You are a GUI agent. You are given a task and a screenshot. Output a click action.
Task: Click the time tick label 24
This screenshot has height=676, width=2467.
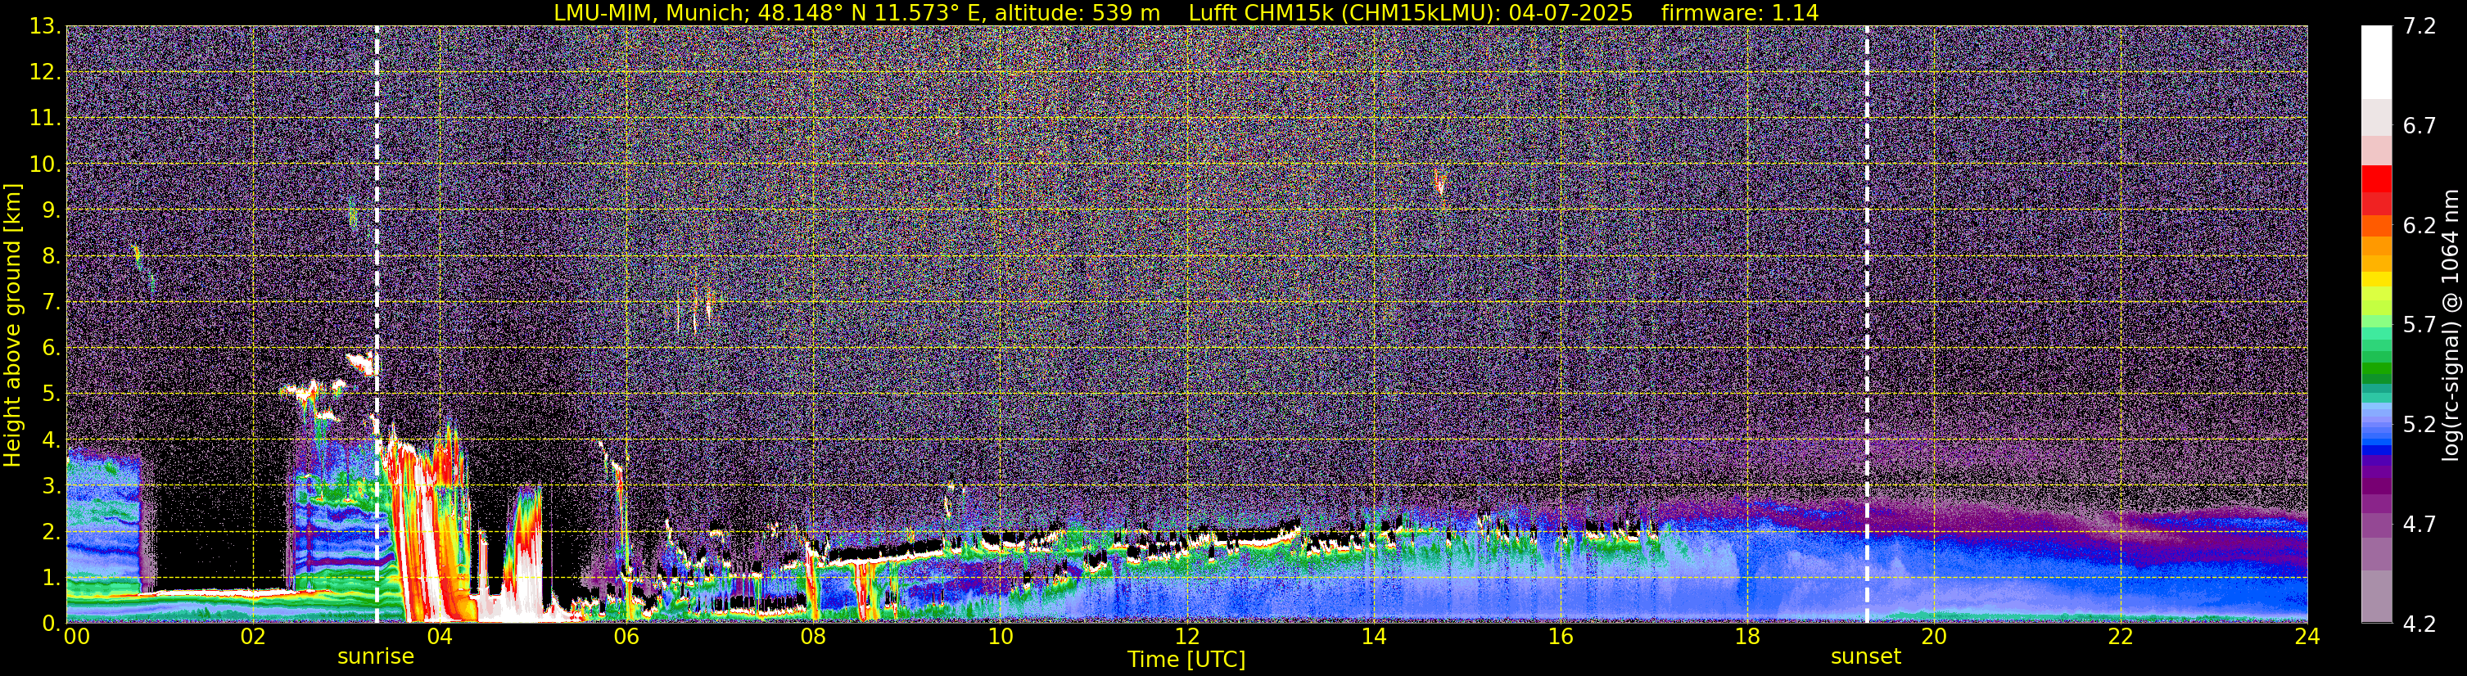2307,637
